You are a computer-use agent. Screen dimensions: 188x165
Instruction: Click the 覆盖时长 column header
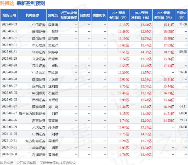[99, 15]
